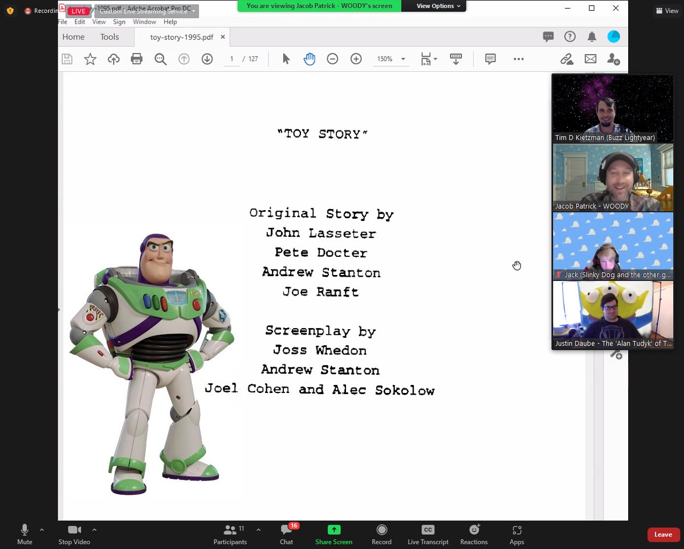Open video options caret beside Stop Video
The image size is (684, 549).
click(x=95, y=530)
